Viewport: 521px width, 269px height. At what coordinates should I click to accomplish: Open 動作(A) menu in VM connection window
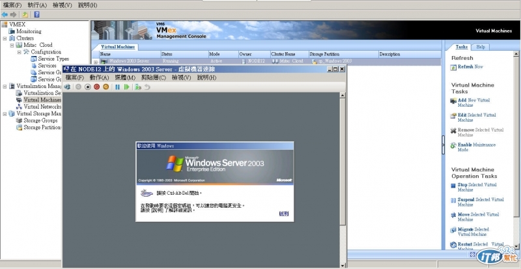point(100,78)
